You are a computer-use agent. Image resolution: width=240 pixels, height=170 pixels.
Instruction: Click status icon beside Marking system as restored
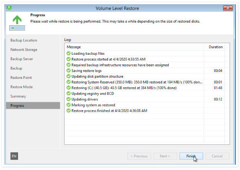pos(68,105)
